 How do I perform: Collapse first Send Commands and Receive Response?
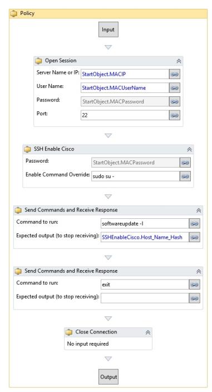[199, 210]
